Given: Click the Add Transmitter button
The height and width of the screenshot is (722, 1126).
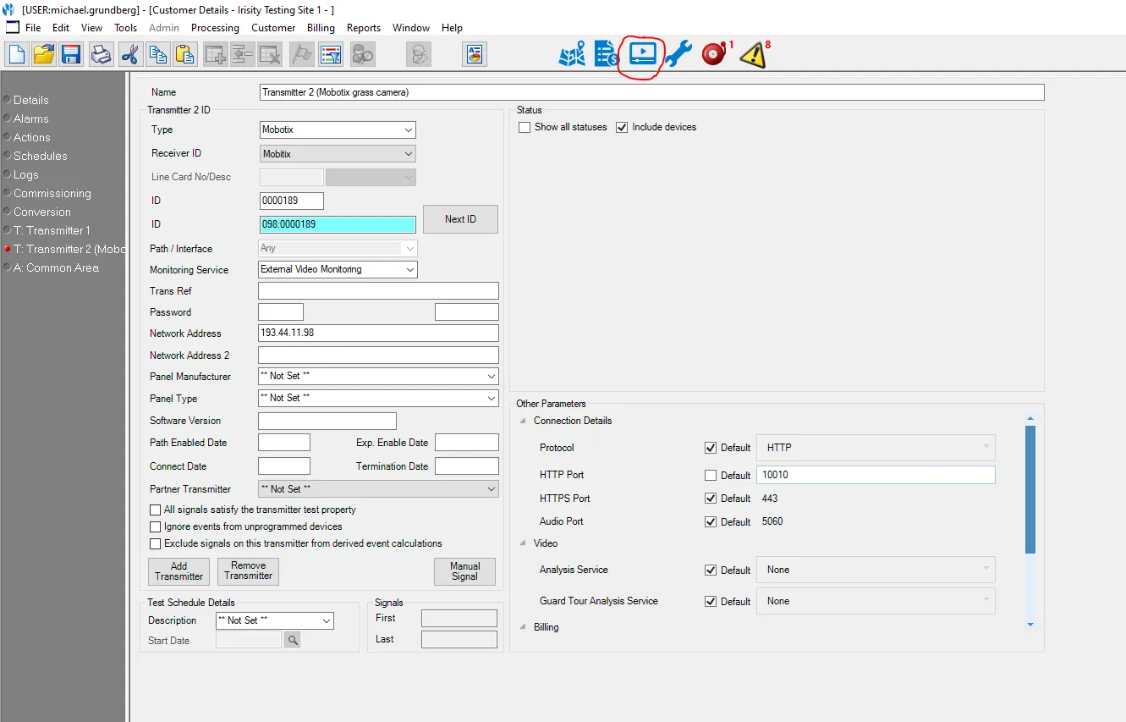Looking at the screenshot, I should pos(179,571).
